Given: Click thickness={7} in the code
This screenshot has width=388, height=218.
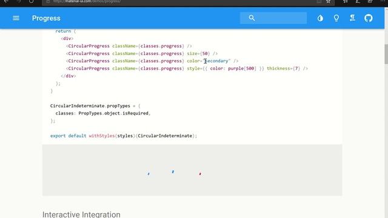Looking at the screenshot, I should tap(283, 68).
